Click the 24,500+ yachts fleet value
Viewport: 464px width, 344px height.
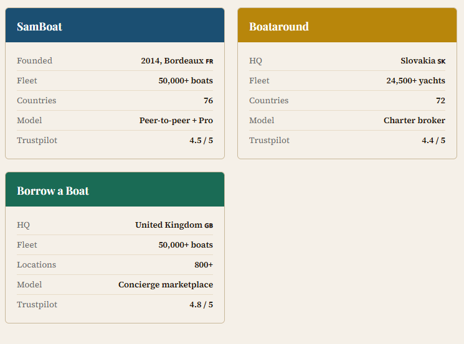[415, 81]
